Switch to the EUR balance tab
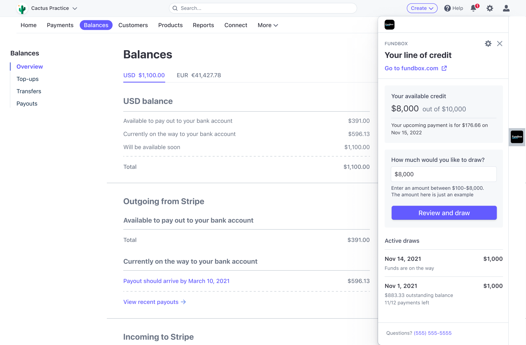The height and width of the screenshot is (345, 526). [198, 75]
